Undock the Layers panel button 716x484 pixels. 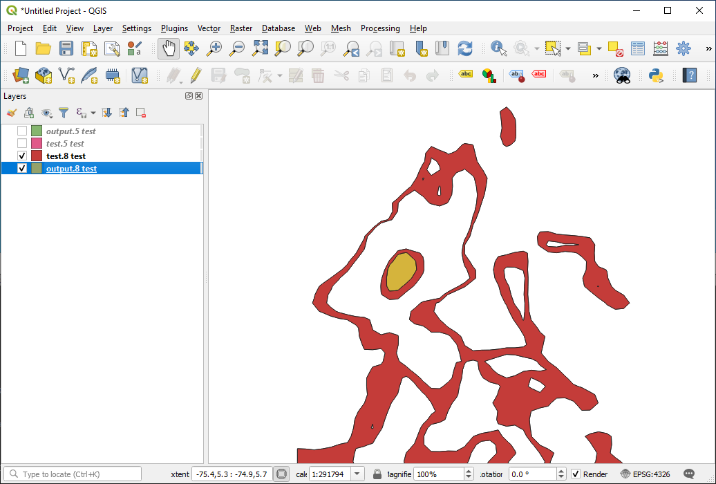click(189, 95)
